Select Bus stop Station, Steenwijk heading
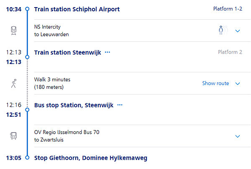The height and width of the screenshot is (169, 251). [74, 105]
